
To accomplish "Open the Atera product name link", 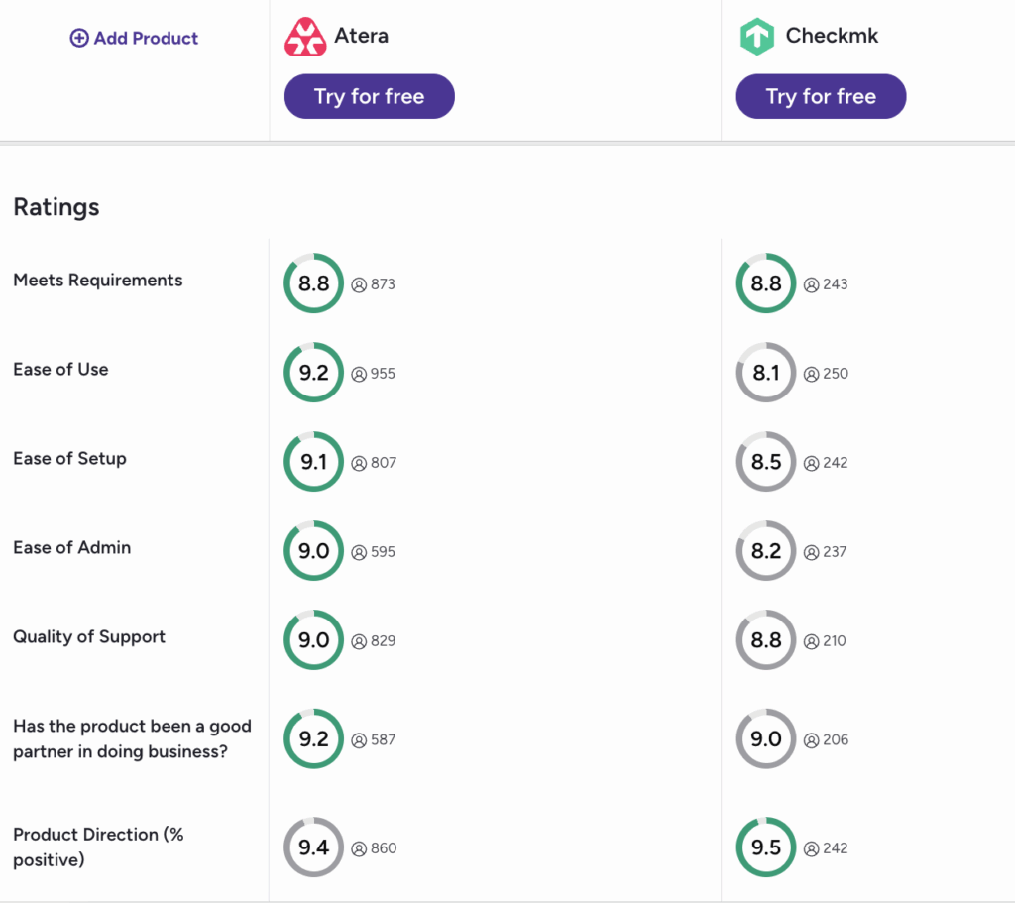I will pos(361,36).
